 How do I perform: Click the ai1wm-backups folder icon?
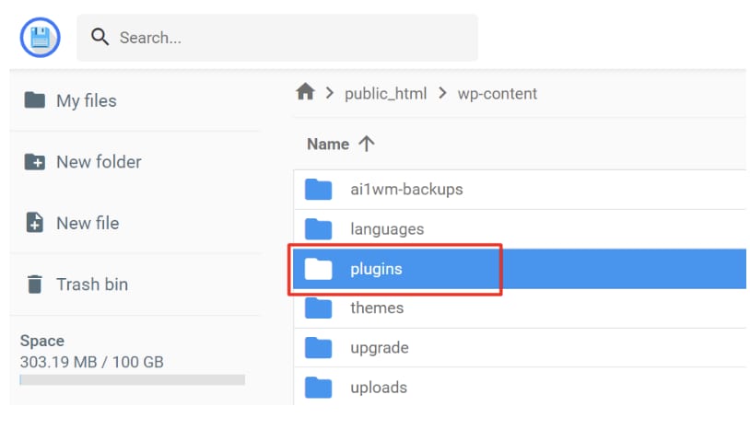pos(319,190)
